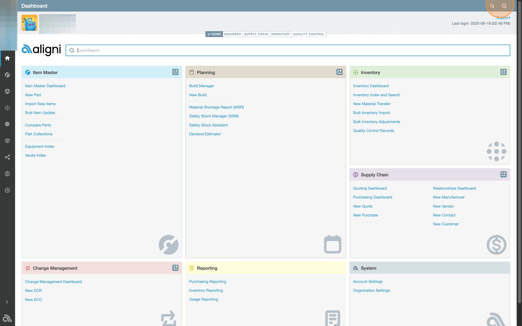Image resolution: width=522 pixels, height=326 pixels.
Task: Click the Home icon in the sidebar
Action: tap(7, 58)
